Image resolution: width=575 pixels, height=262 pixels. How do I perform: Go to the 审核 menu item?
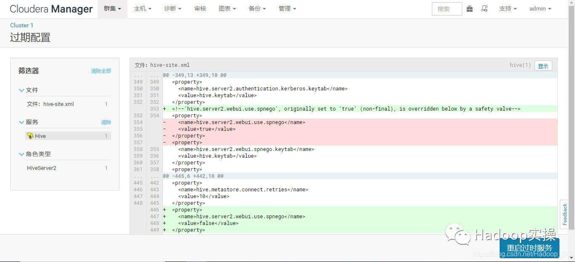200,9
